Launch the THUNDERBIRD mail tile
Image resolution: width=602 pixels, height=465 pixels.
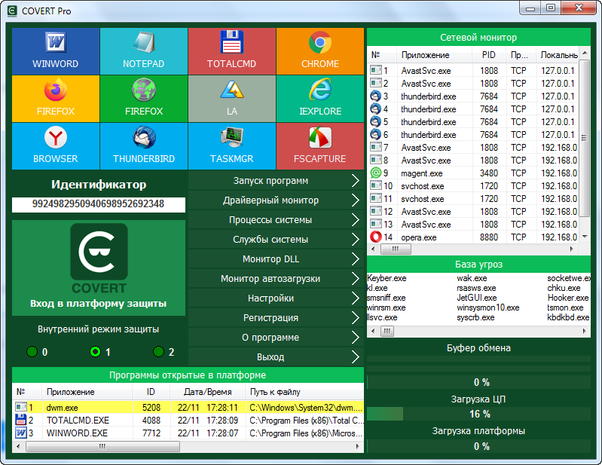143,145
